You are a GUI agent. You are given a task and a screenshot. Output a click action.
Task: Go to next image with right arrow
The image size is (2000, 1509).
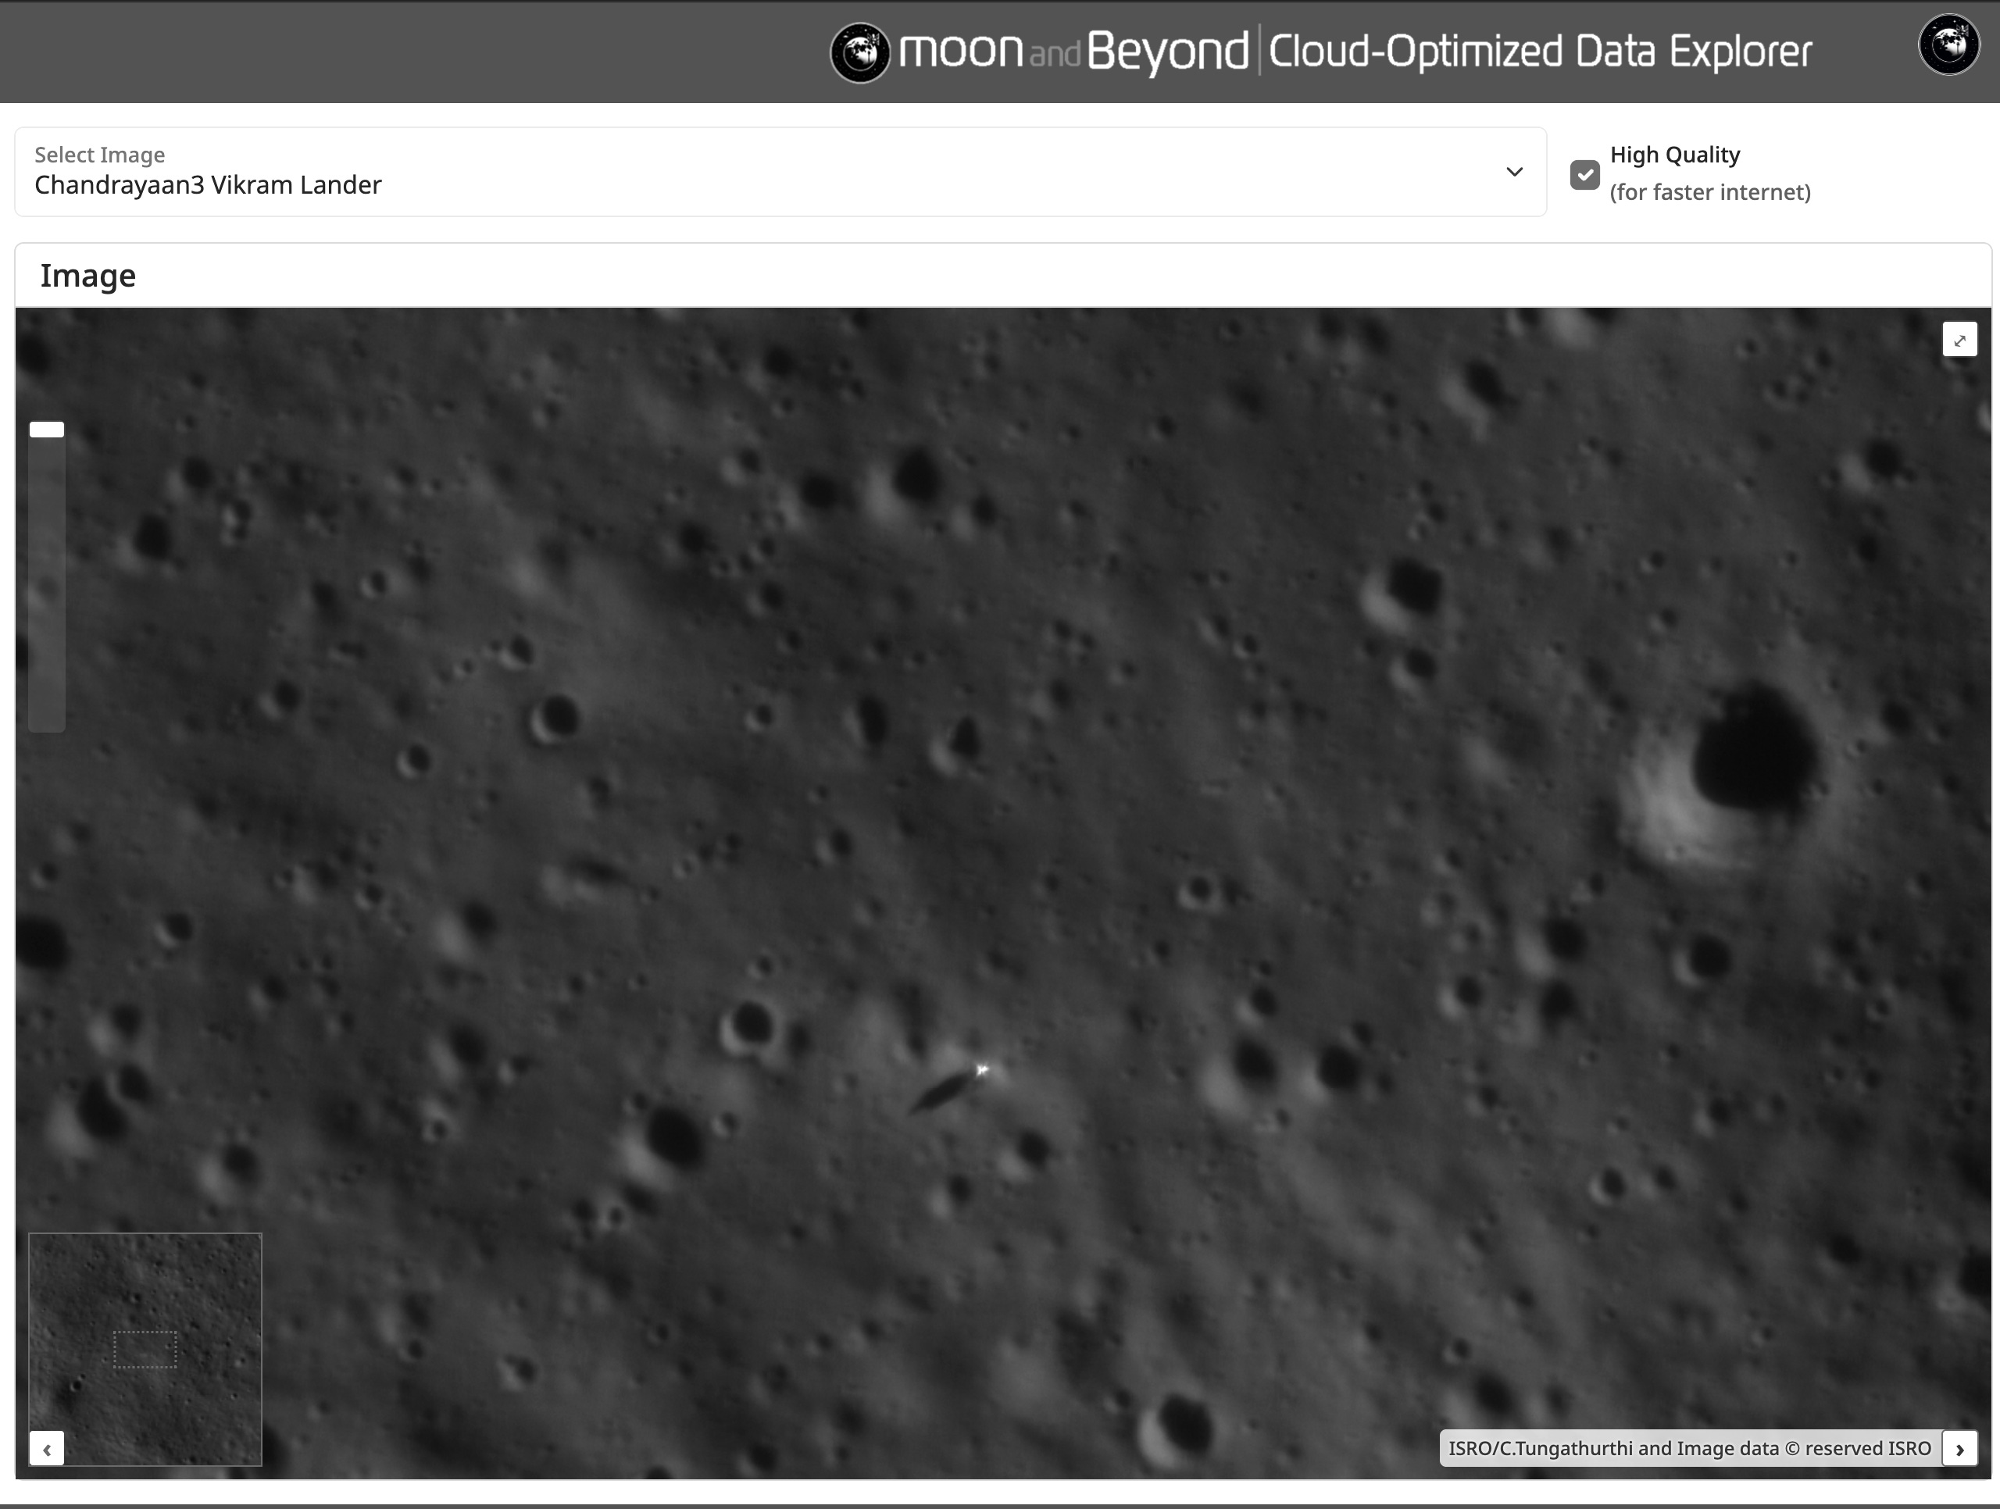[1959, 1450]
